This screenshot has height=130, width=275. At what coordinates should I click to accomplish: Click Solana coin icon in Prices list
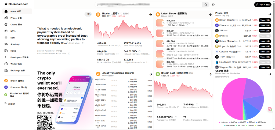point(217,41)
